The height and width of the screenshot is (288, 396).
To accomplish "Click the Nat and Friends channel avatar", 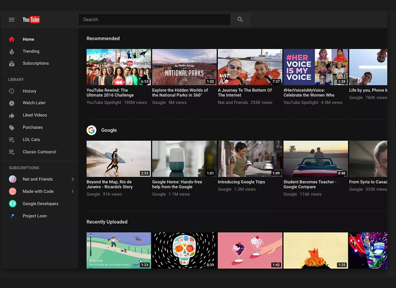I will click(x=13, y=179).
